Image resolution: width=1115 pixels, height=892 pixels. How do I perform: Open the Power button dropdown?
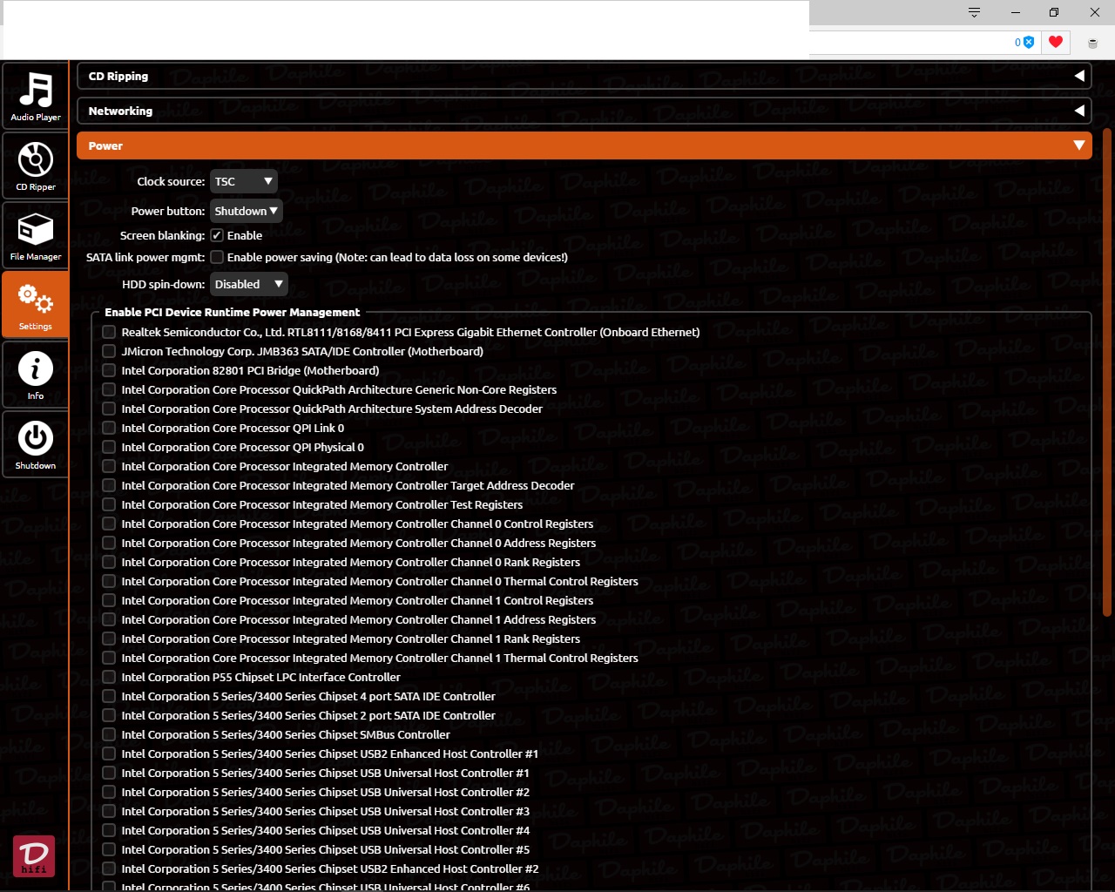tap(247, 211)
